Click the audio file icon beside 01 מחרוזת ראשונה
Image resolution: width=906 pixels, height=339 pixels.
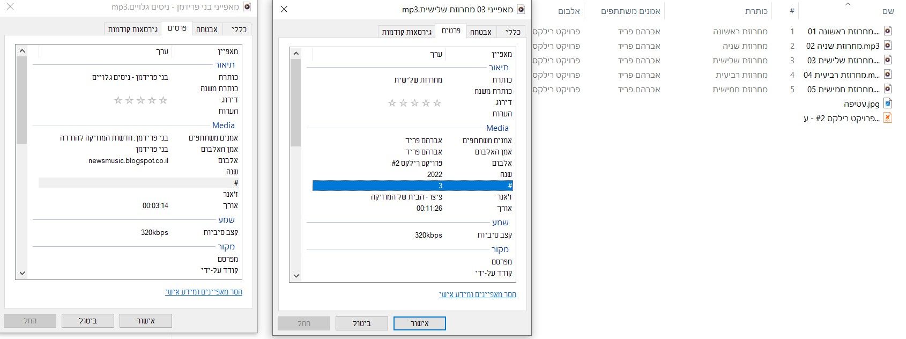click(x=888, y=31)
